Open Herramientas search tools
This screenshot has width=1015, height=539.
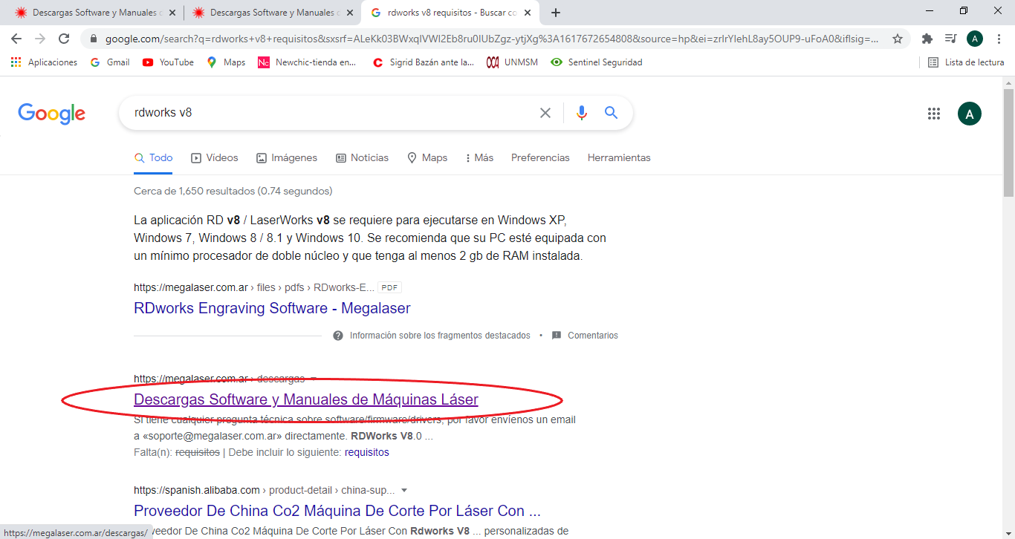(x=619, y=157)
